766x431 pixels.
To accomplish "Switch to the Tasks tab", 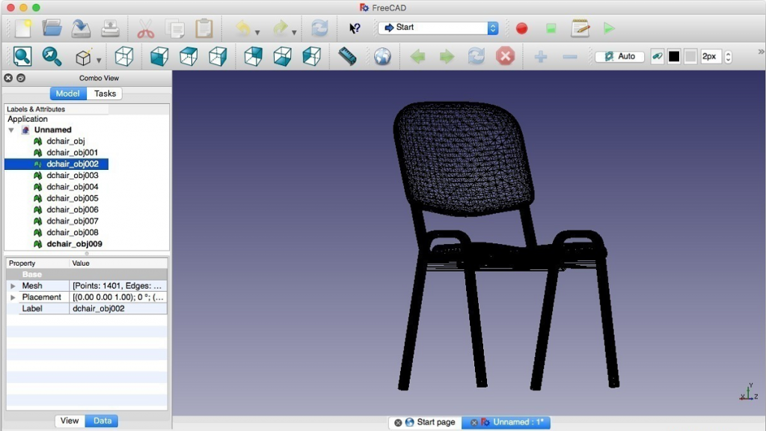I will (x=104, y=93).
